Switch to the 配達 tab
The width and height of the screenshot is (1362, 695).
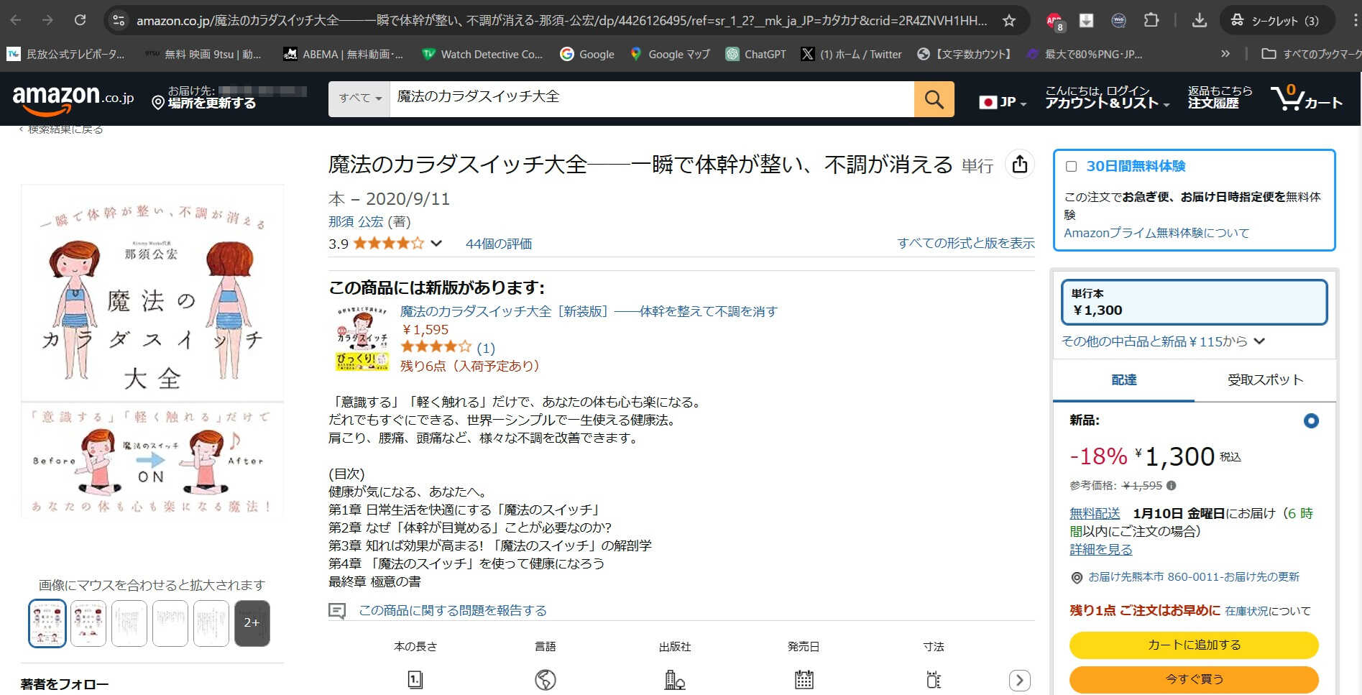[x=1124, y=380]
